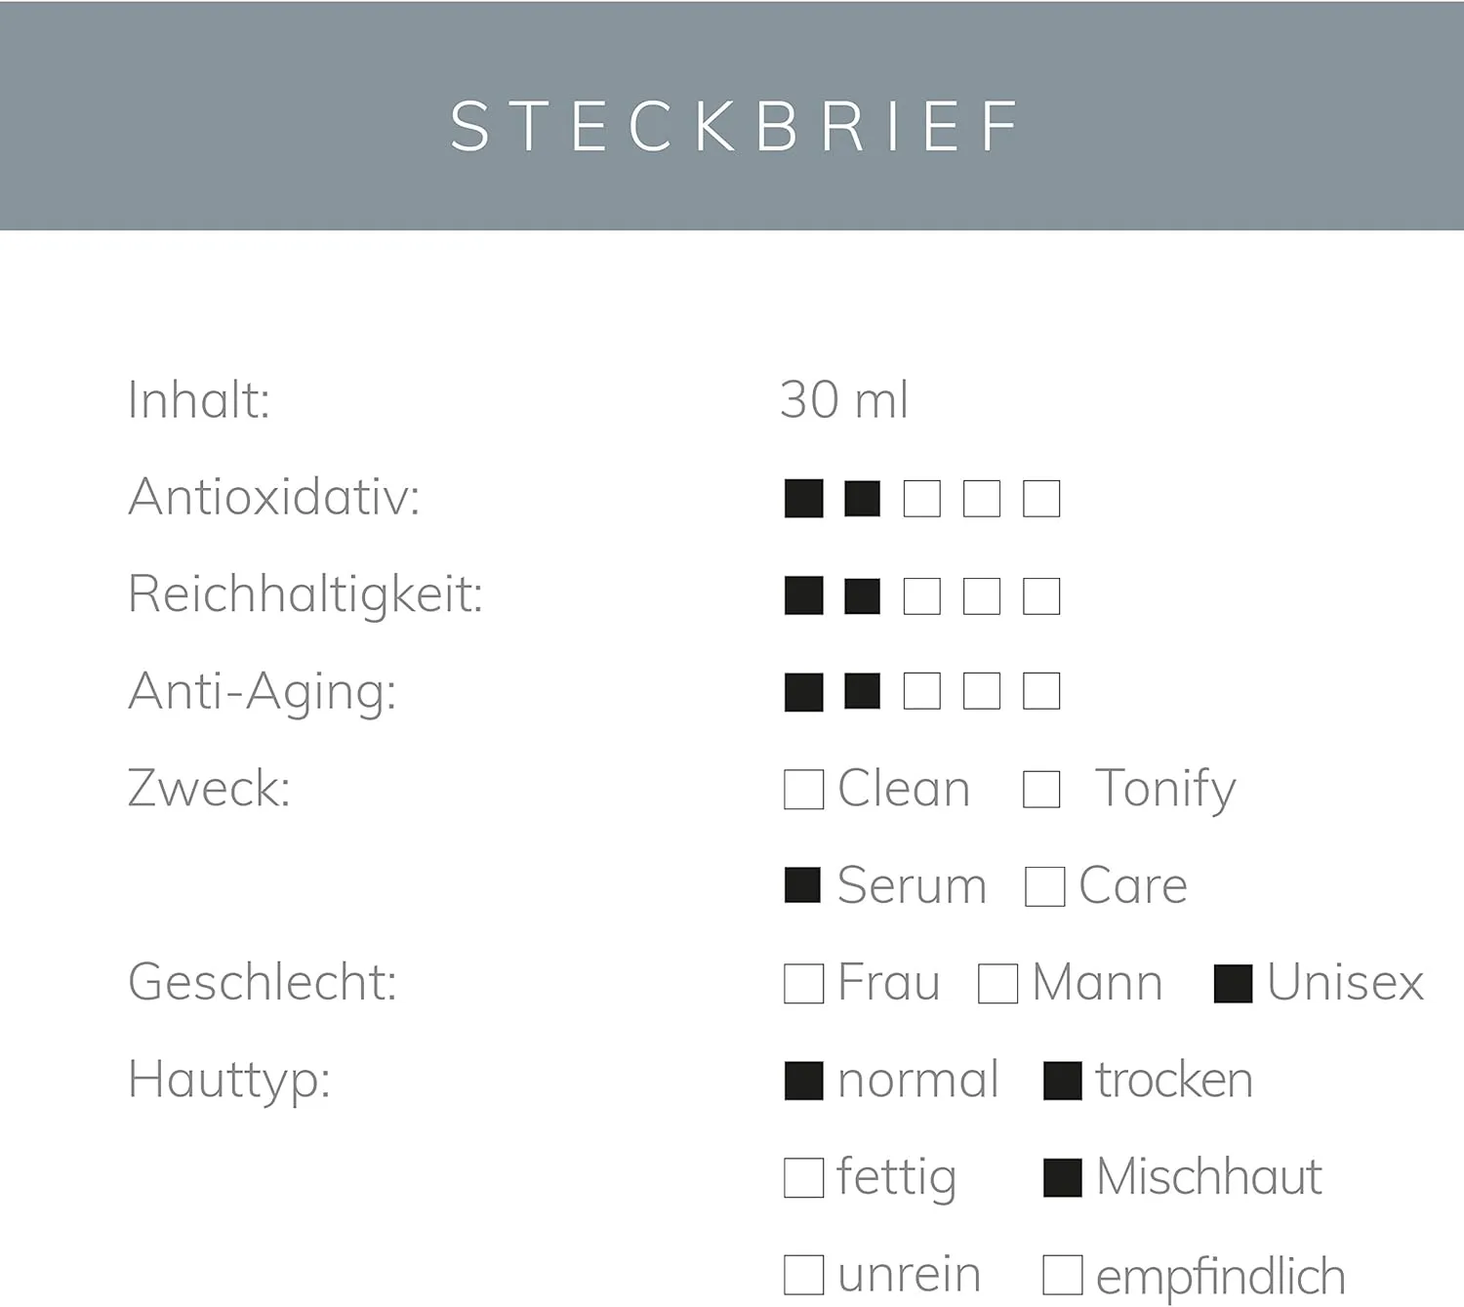Click the fifth Antioxidativ rating square

tap(1041, 499)
